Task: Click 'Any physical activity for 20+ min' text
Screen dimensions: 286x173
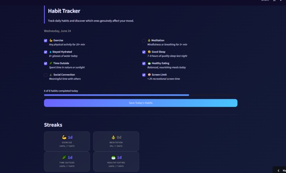Action: point(67,44)
